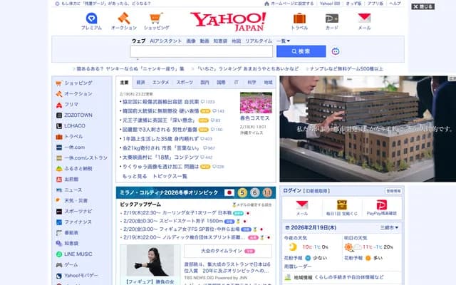Open the 三鷹市 location dropdown in weather

click(389, 227)
